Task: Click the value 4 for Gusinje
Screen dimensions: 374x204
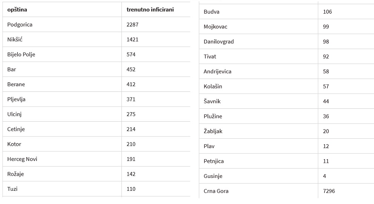Action: [x=324, y=176]
